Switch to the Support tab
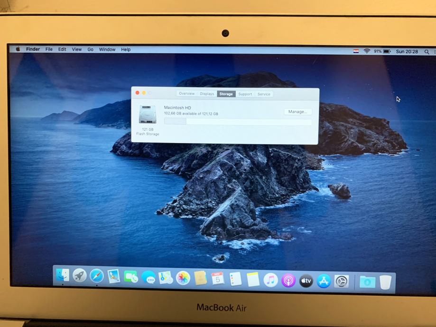The image size is (436, 327). point(245,94)
